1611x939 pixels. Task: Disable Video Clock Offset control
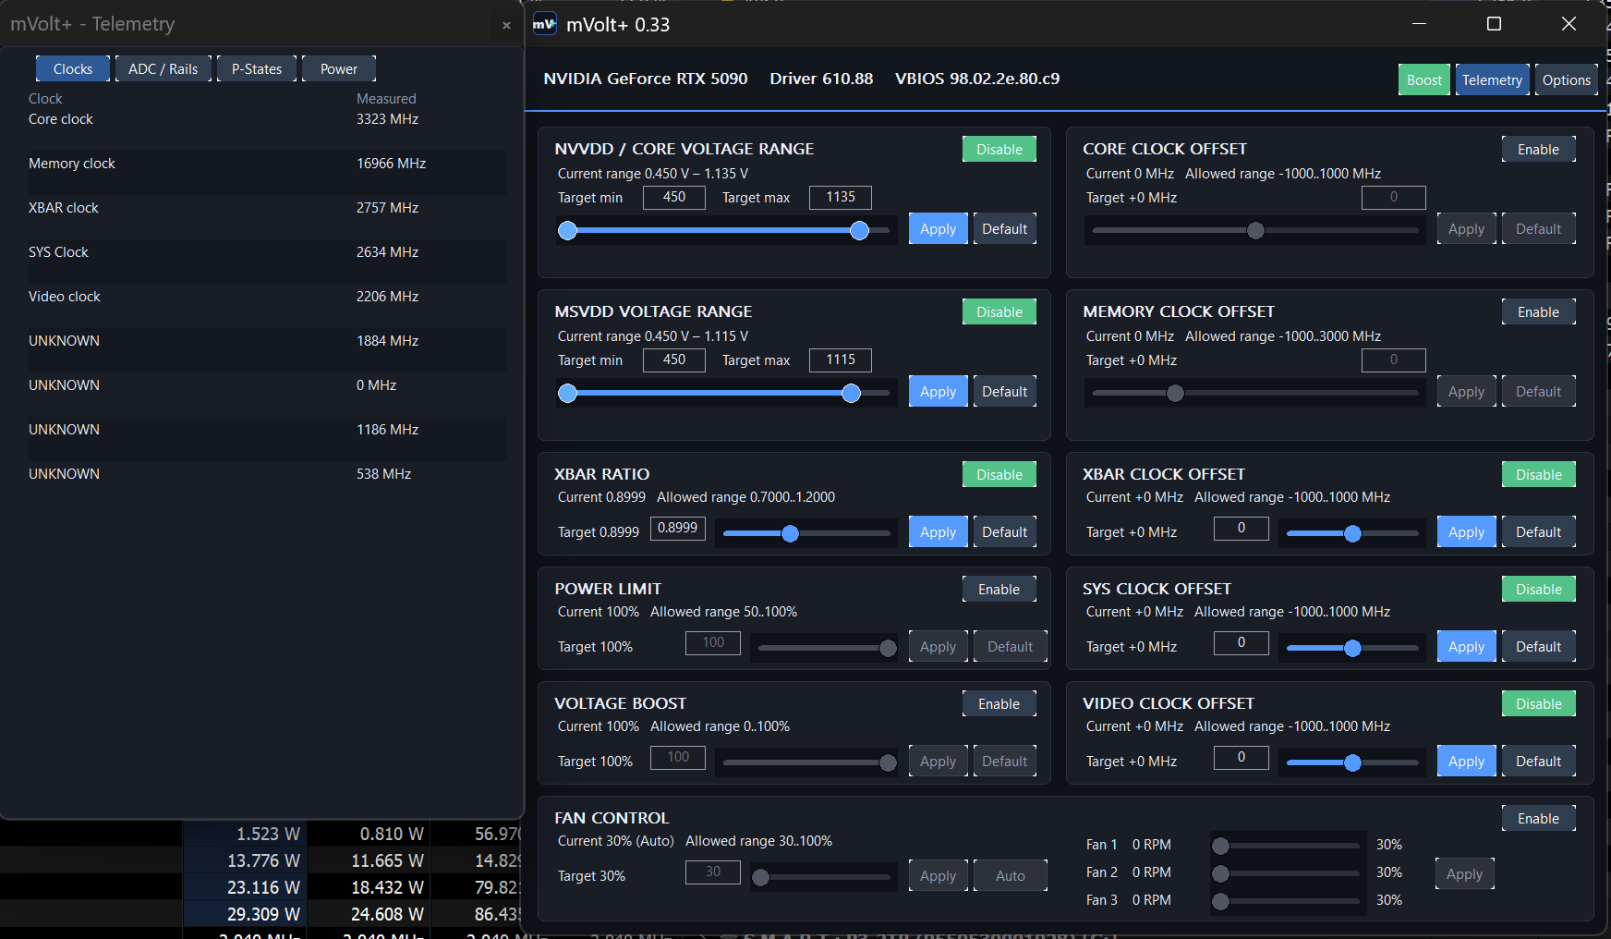(x=1539, y=704)
